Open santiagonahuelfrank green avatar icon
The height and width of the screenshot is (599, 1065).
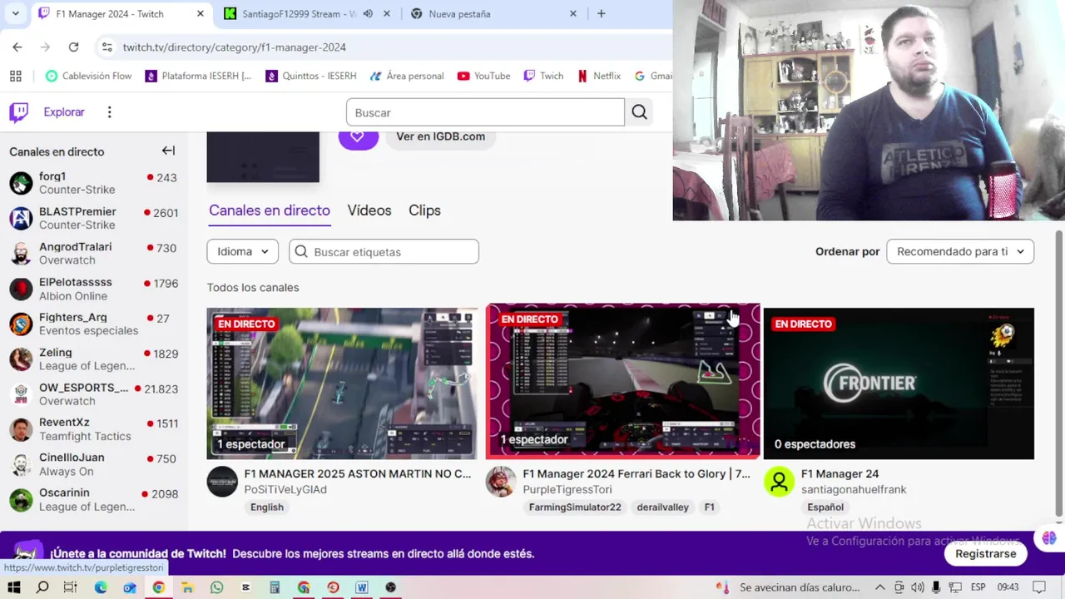(780, 482)
